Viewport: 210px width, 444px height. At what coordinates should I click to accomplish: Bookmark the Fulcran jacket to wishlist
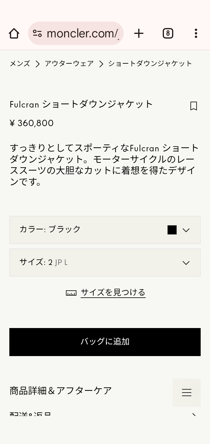coord(193,106)
